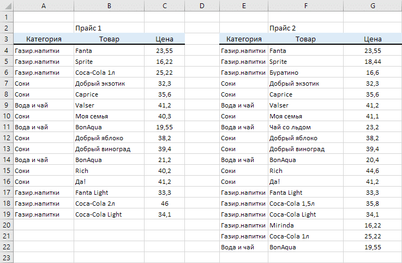Click the price cell '40,2'
Image resolution: width=402 pixels, height=263 pixels.
[x=164, y=171]
